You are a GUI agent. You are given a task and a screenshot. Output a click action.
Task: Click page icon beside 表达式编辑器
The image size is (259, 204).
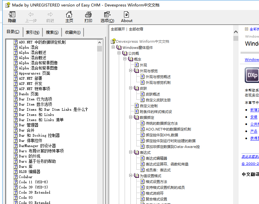pos(142,158)
